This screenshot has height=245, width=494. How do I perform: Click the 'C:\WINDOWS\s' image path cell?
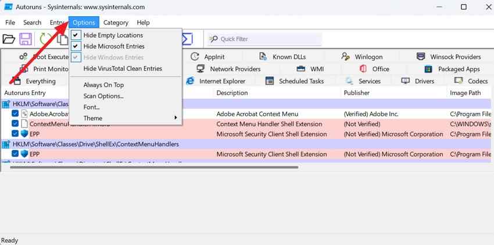coord(470,124)
